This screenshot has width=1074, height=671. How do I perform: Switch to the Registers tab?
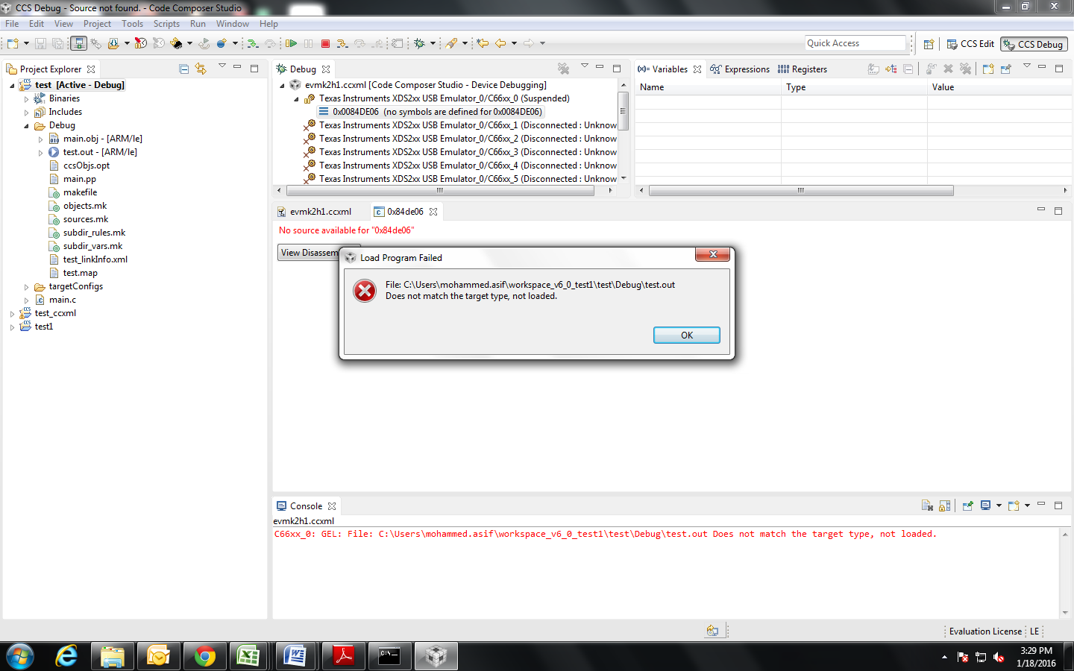pos(803,69)
